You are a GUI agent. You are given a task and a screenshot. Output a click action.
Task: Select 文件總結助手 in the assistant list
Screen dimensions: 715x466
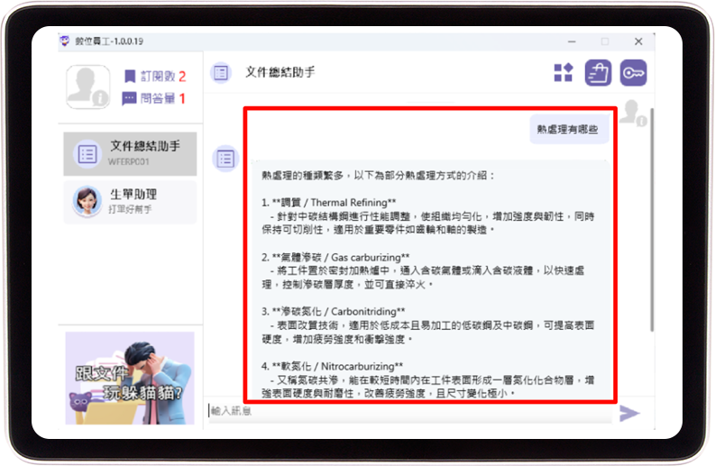coord(130,153)
